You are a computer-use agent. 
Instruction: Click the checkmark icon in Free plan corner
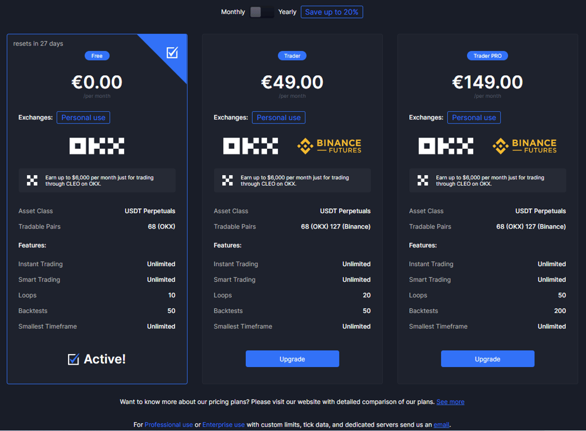click(x=172, y=53)
